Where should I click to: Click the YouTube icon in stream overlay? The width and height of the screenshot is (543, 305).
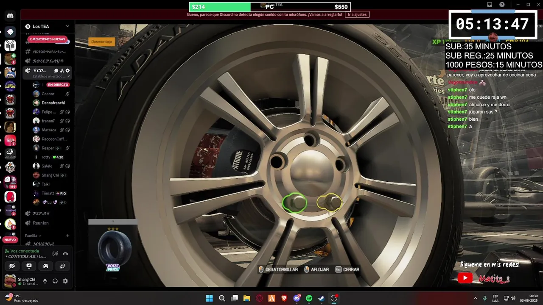coord(465,278)
